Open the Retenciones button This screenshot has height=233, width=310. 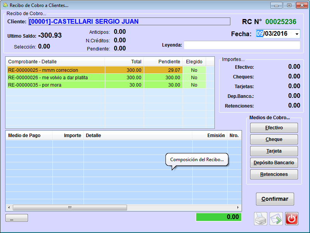click(274, 174)
